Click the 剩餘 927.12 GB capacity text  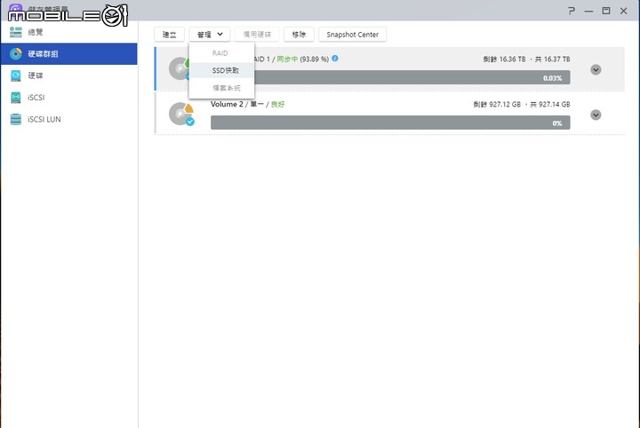point(497,105)
